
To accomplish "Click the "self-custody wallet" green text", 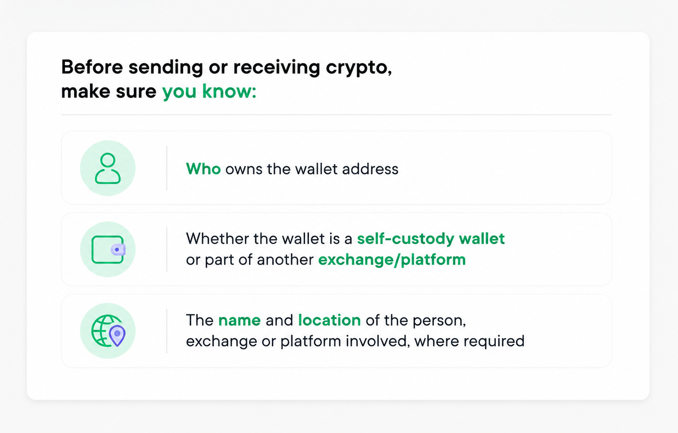I will [x=431, y=238].
